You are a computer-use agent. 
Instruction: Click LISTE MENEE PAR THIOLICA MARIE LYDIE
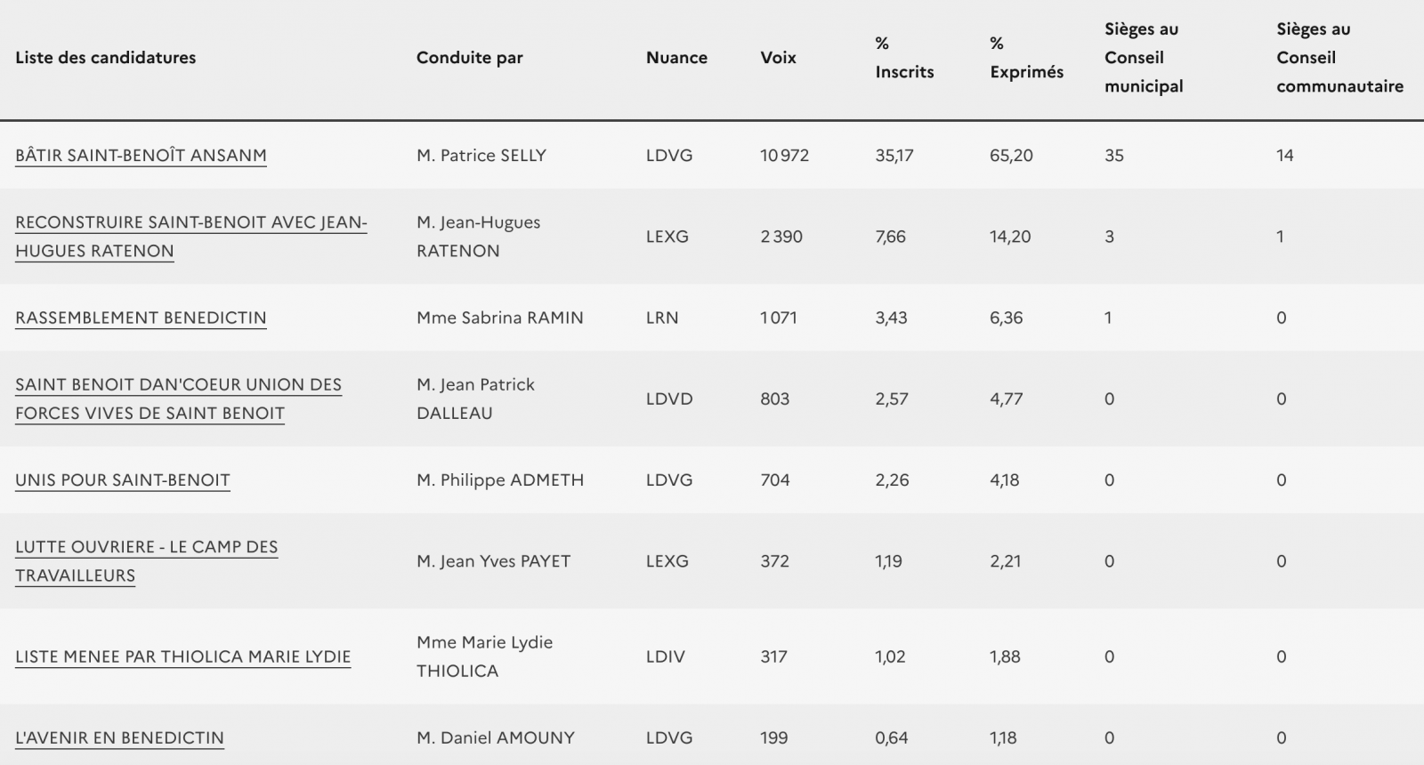[182, 656]
